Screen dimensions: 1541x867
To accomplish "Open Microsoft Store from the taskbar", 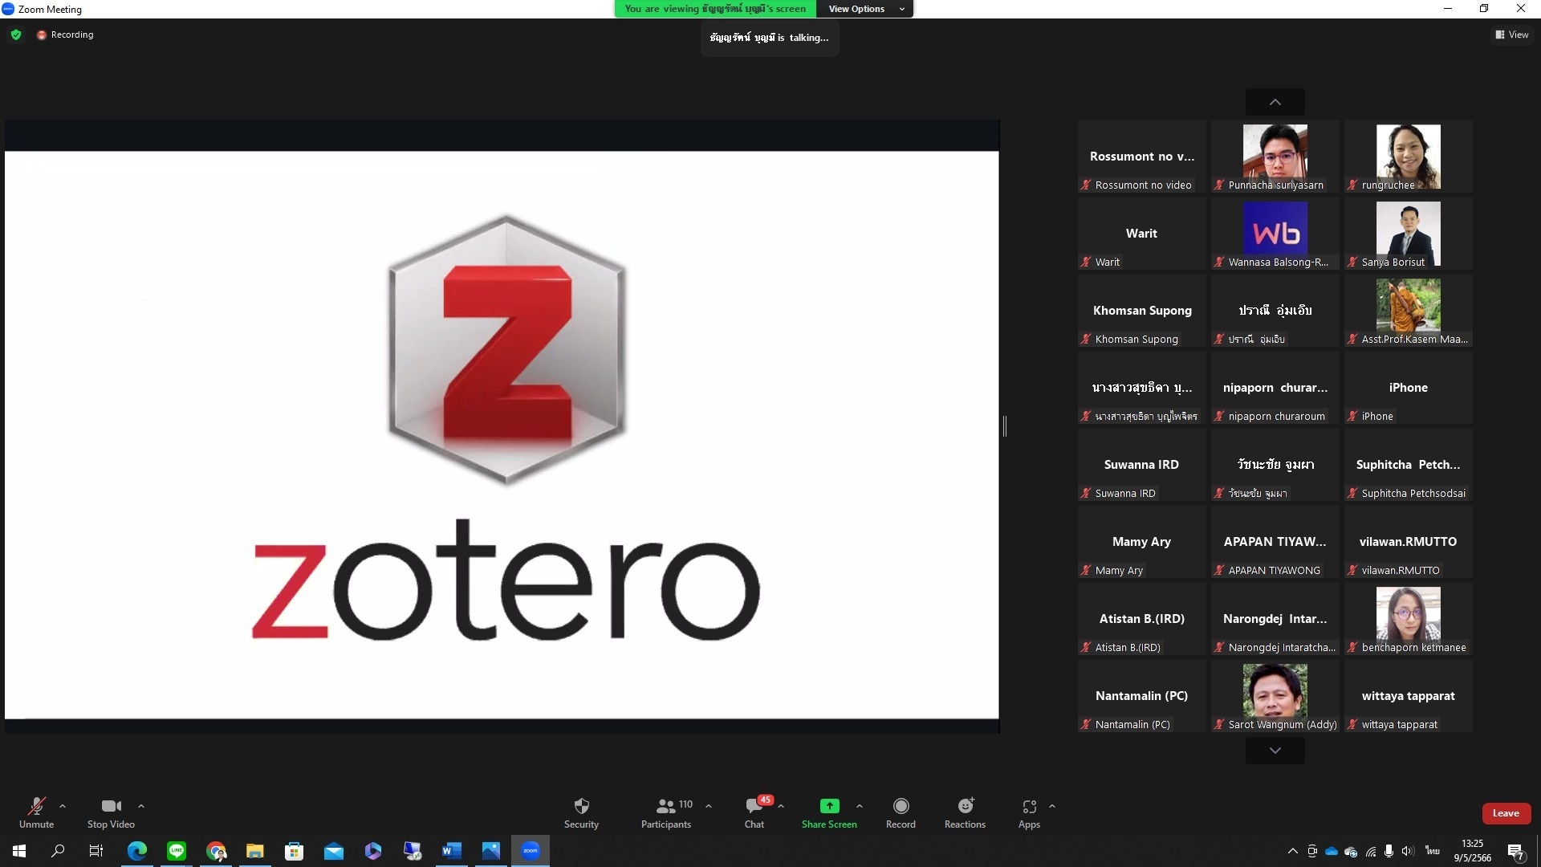I will click(x=295, y=851).
